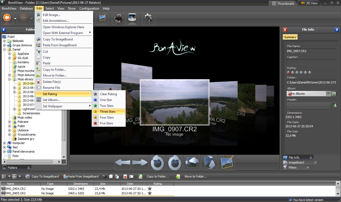Open the Database menu

point(26,9)
